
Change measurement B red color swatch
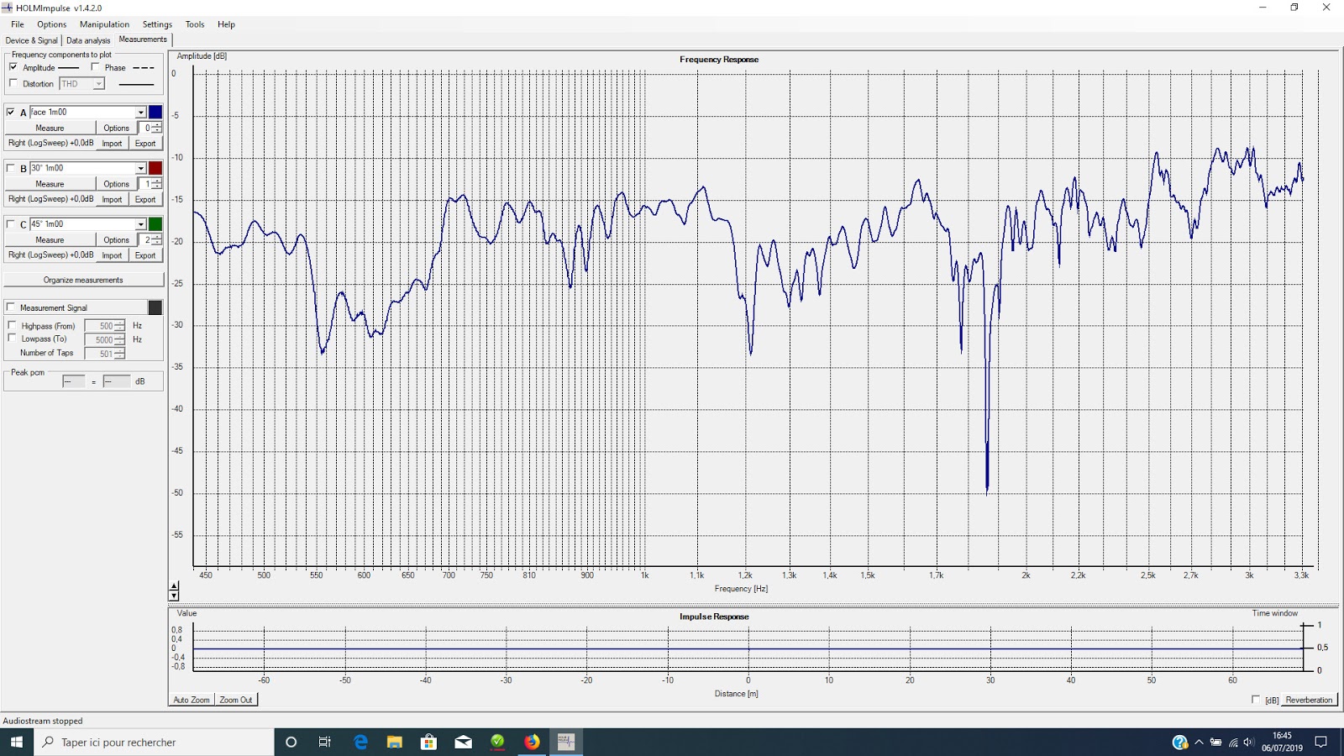155,168
